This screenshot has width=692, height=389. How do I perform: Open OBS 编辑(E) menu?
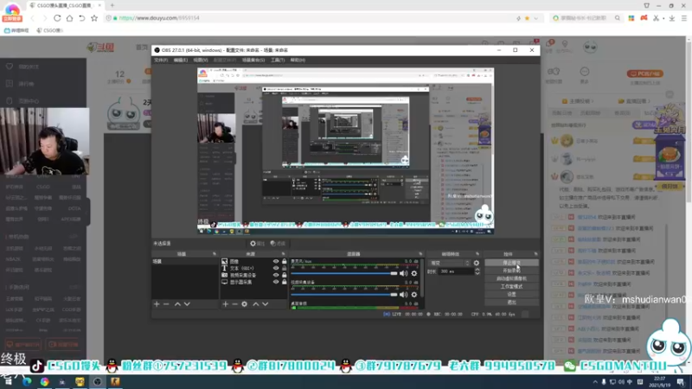181,60
